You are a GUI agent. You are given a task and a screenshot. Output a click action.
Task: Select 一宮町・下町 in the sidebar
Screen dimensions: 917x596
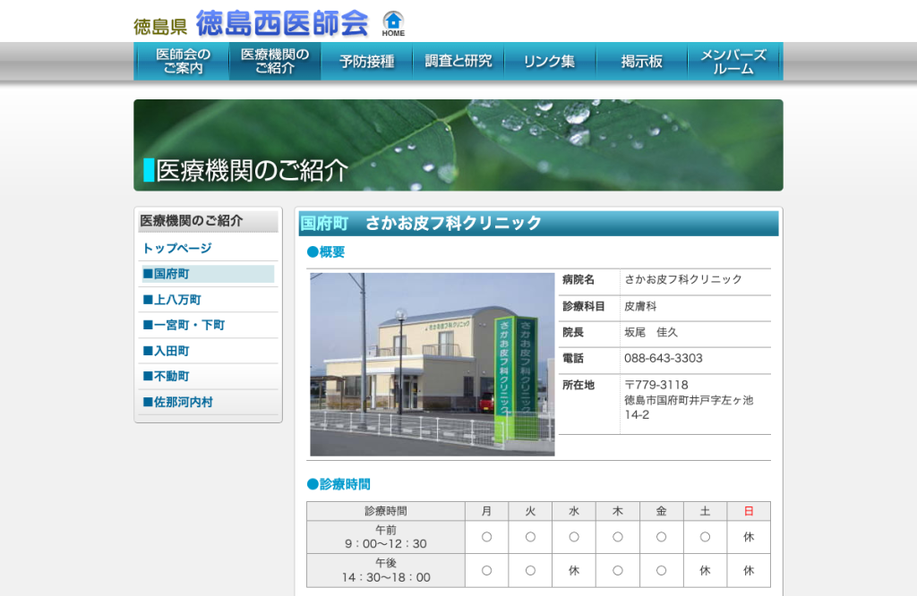pos(184,325)
